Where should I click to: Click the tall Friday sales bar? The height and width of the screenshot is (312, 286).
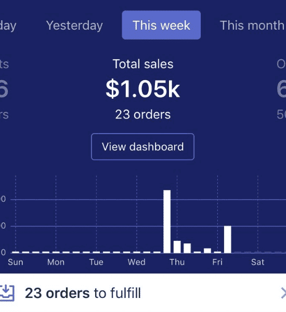click(x=227, y=239)
